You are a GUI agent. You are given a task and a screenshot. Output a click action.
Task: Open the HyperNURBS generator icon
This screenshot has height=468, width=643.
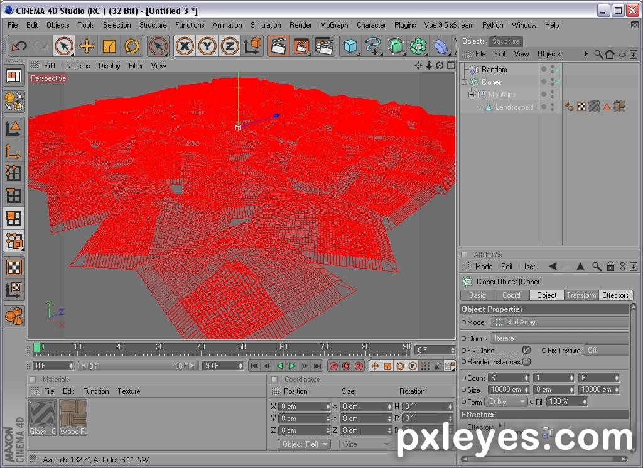(396, 46)
